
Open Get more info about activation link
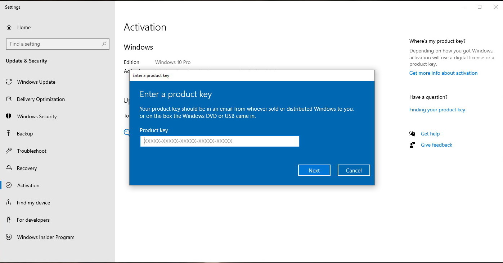click(443, 73)
